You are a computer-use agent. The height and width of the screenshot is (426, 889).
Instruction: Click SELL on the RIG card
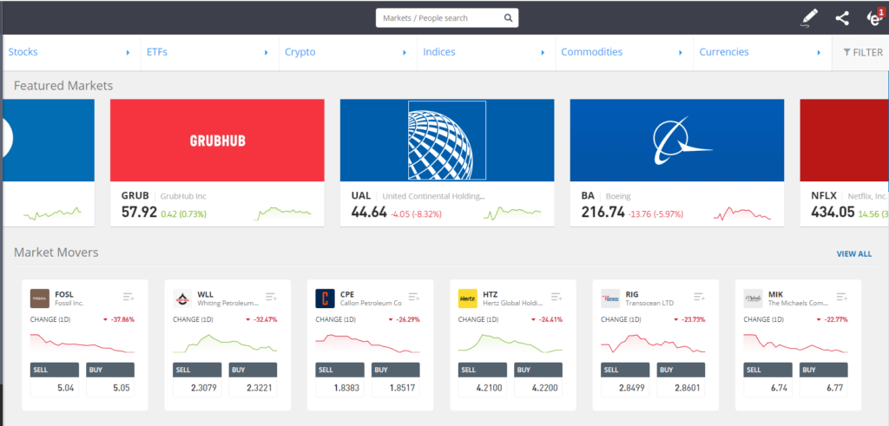pos(625,370)
